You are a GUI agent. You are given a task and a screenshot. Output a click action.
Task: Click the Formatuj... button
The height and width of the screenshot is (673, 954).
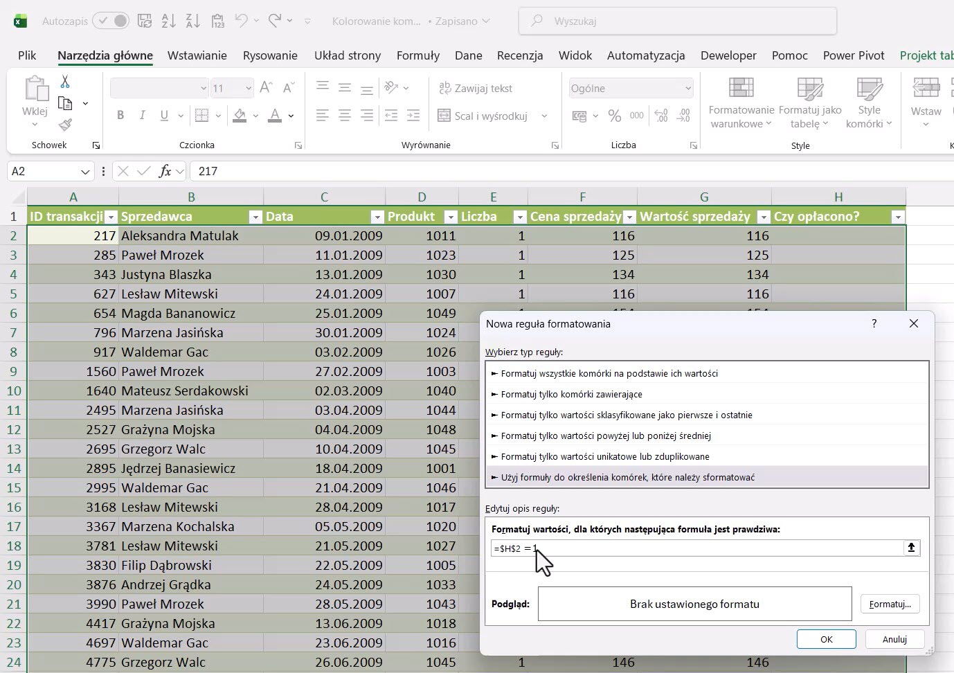(x=890, y=604)
